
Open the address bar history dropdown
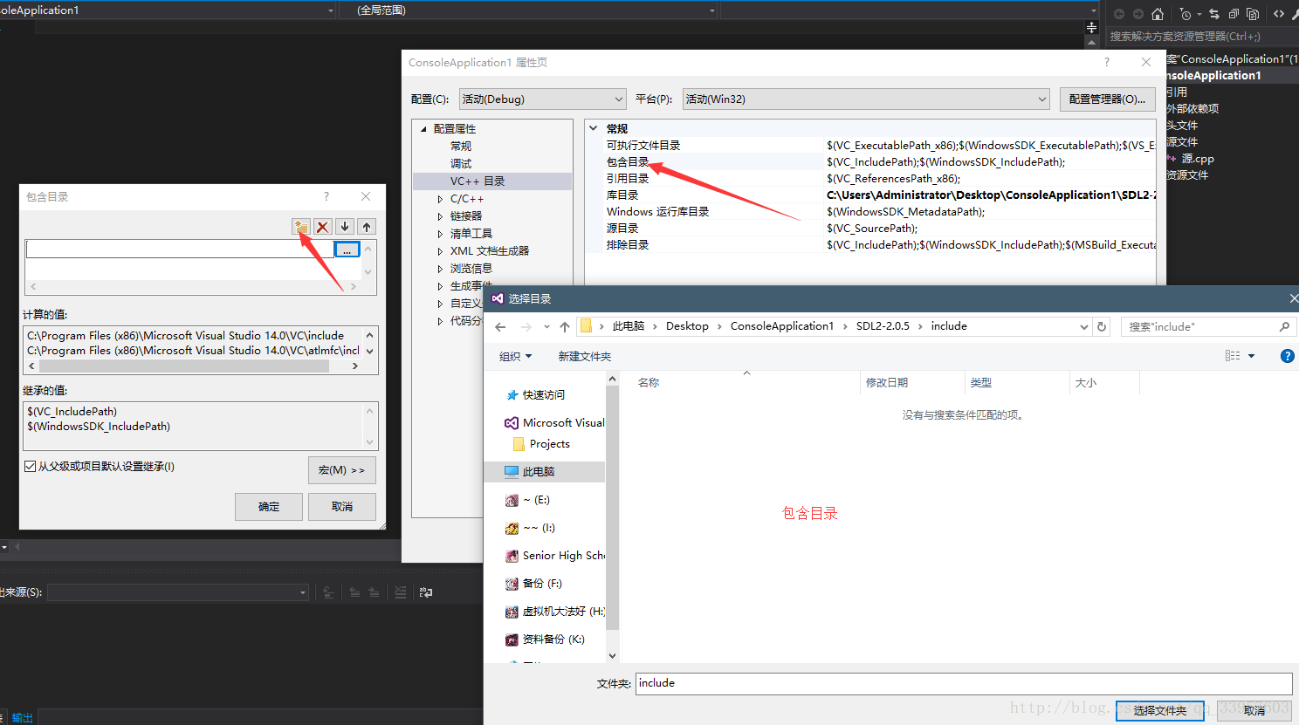[1083, 327]
